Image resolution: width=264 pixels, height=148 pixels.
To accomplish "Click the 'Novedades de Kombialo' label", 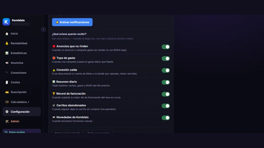I will point(72,117).
